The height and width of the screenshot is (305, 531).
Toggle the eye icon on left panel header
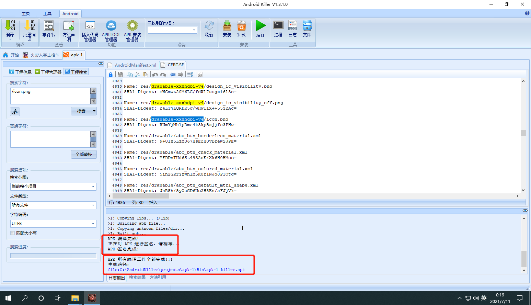click(x=101, y=64)
